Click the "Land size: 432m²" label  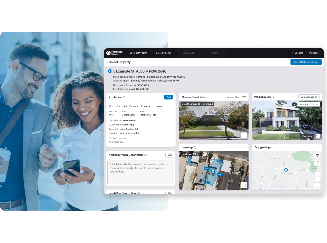190,154
